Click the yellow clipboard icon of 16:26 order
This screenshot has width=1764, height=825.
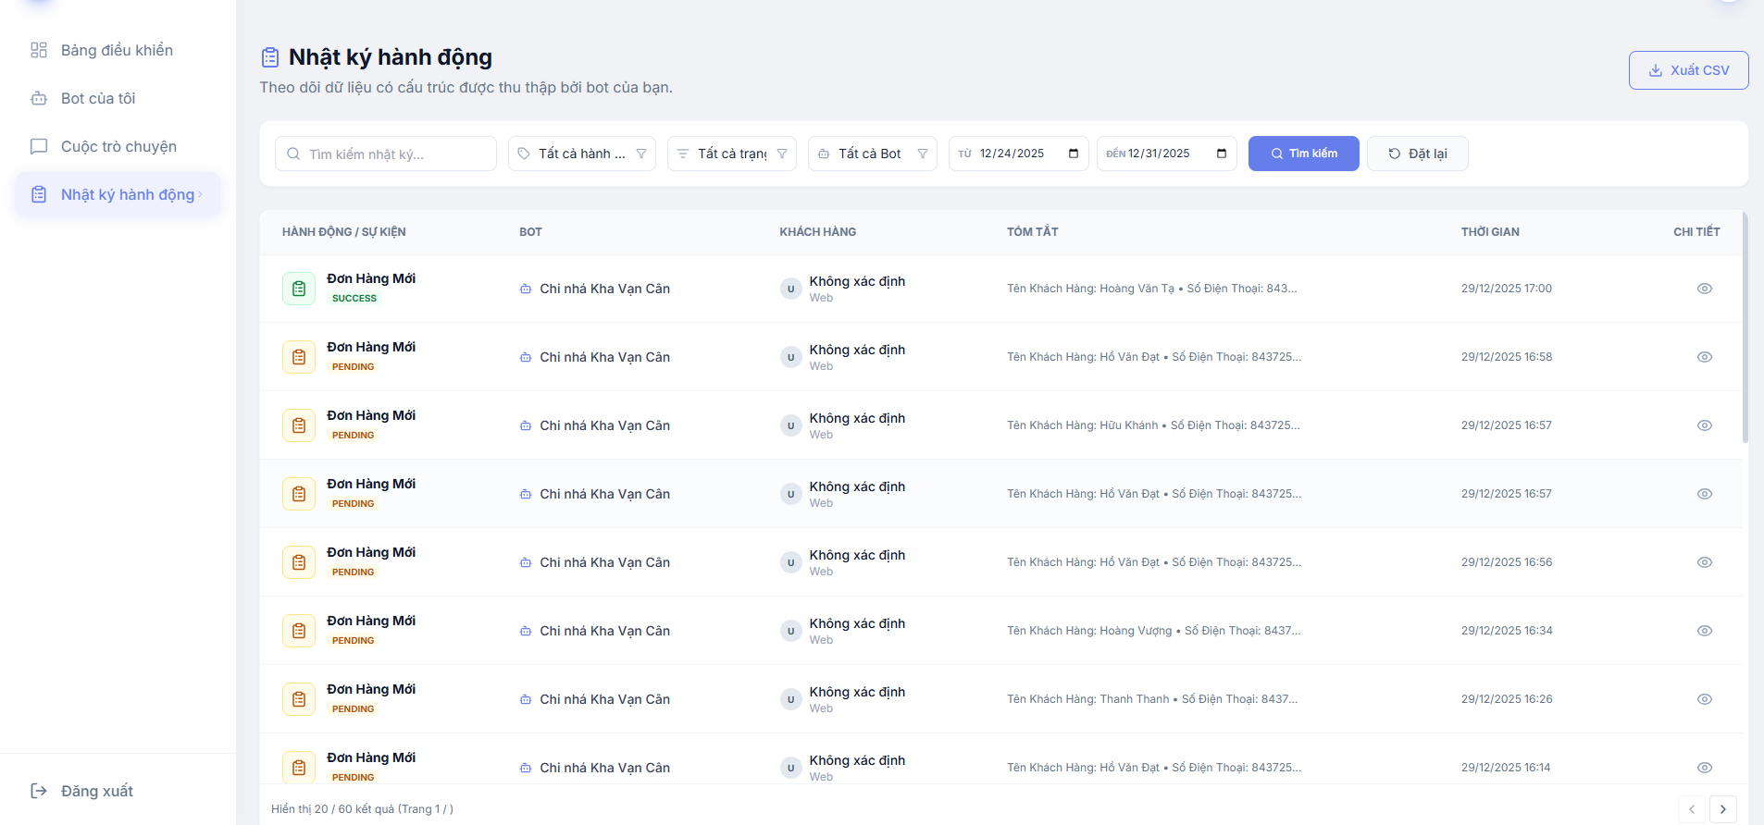[x=298, y=699]
